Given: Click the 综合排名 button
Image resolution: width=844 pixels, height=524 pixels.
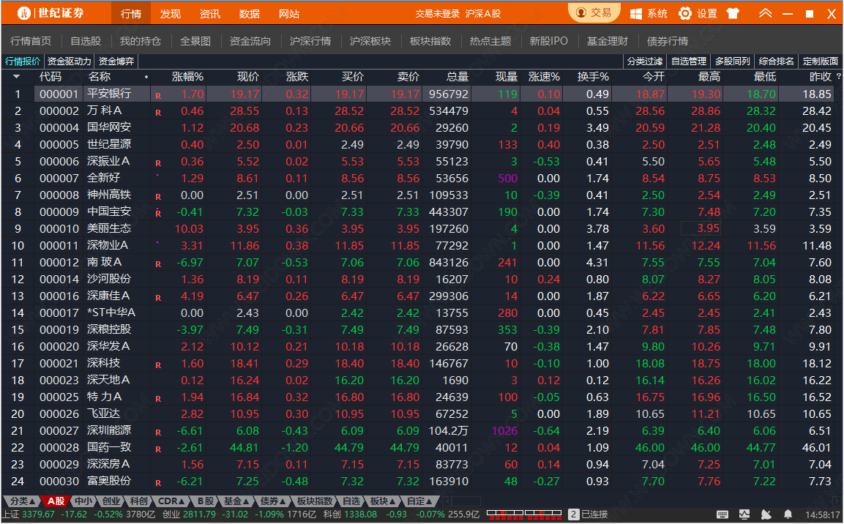Looking at the screenshot, I should [x=776, y=61].
